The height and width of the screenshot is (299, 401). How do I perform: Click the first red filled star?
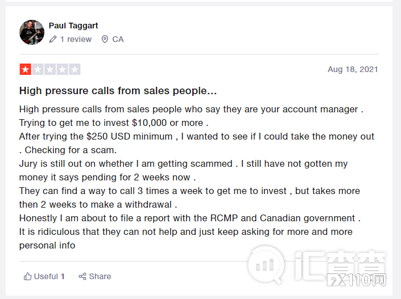click(25, 70)
